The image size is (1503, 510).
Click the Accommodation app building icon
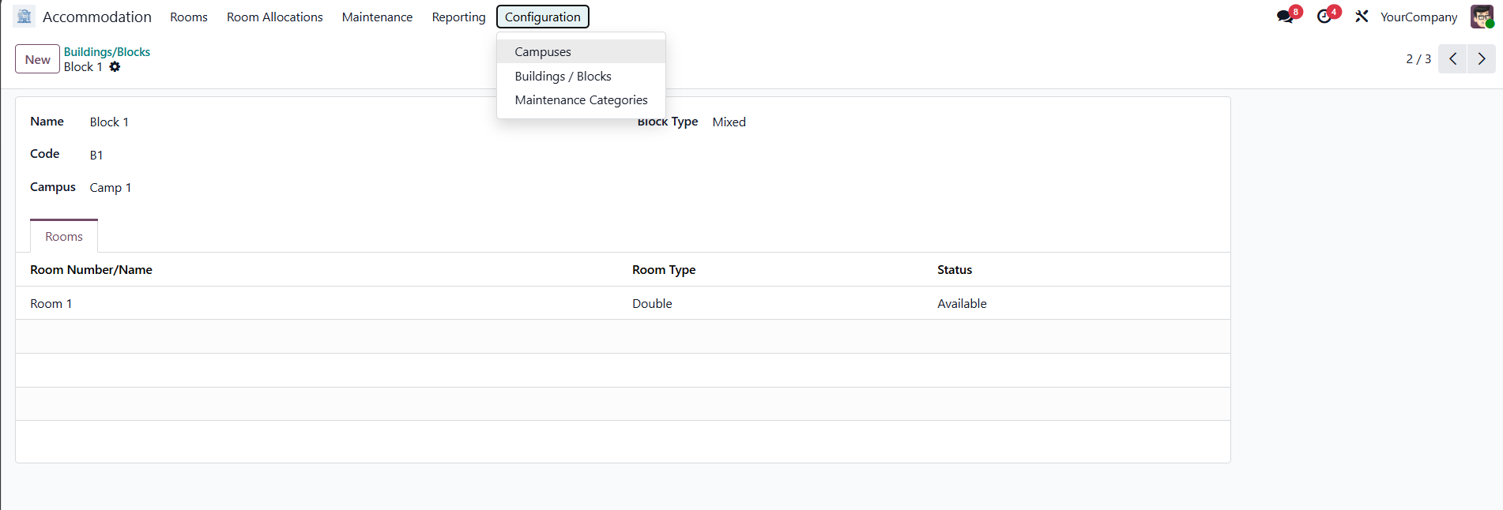click(24, 17)
